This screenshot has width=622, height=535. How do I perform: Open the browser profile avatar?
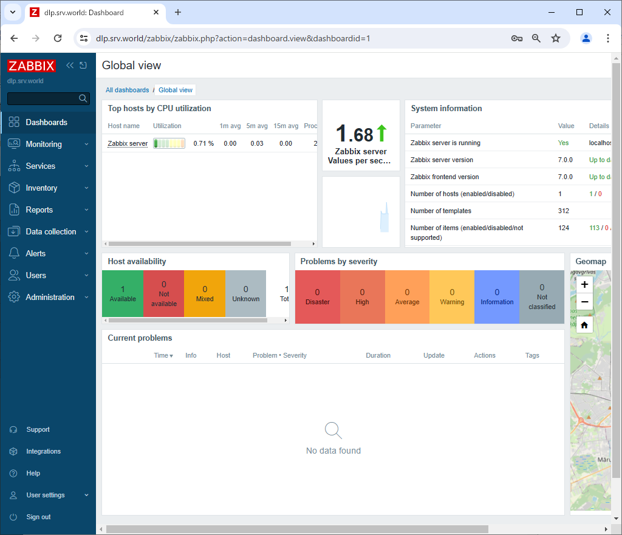[586, 38]
